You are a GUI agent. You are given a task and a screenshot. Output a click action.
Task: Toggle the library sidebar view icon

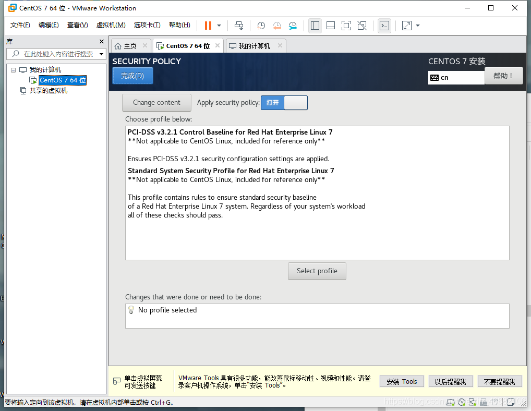point(315,26)
